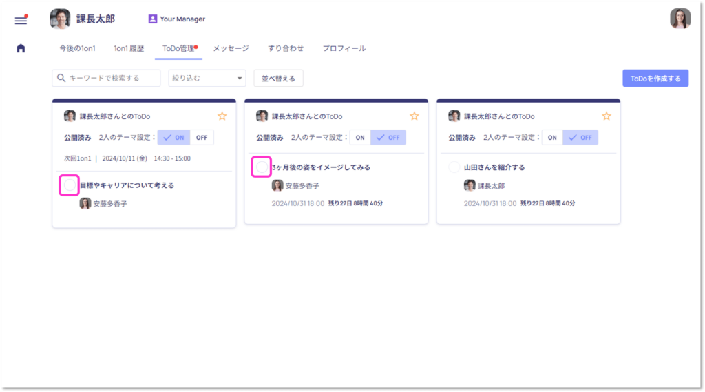Set theme ON in 目標やキャリア card
The image size is (705, 392).
(174, 138)
